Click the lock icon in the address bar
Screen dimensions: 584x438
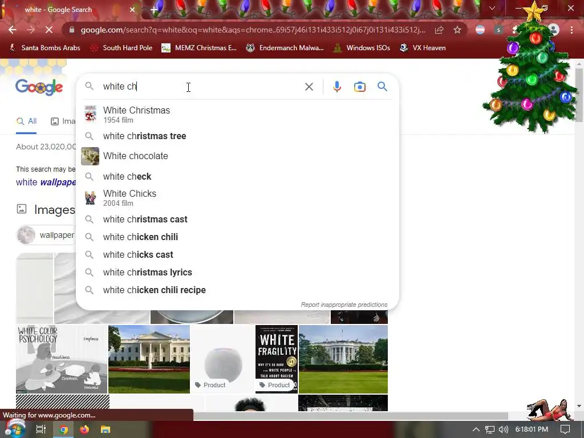click(x=72, y=30)
